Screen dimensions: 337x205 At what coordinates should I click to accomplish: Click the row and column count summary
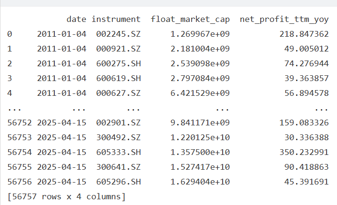pos(66,196)
